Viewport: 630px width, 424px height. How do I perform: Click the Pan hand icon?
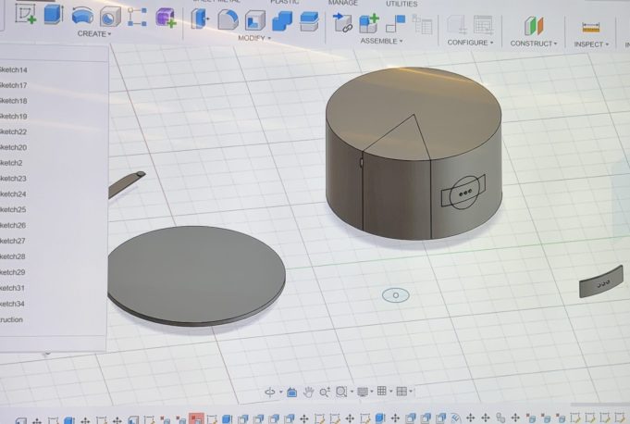309,392
